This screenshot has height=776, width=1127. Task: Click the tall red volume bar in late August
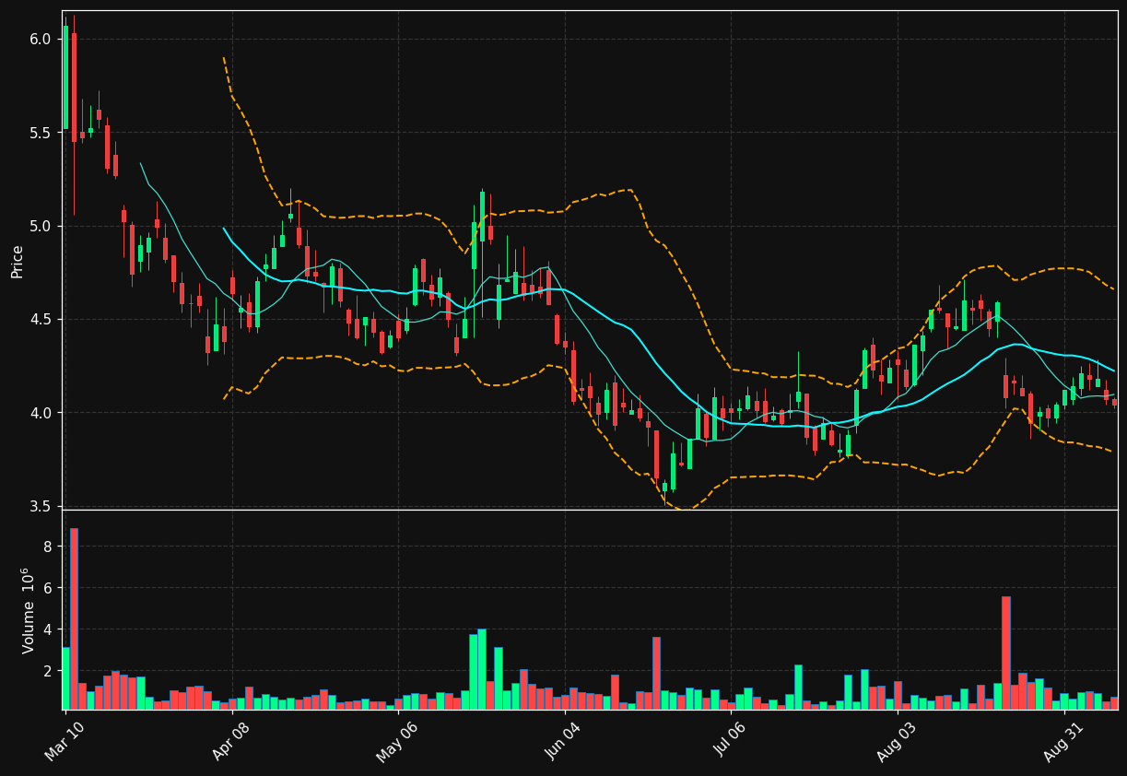1005,653
